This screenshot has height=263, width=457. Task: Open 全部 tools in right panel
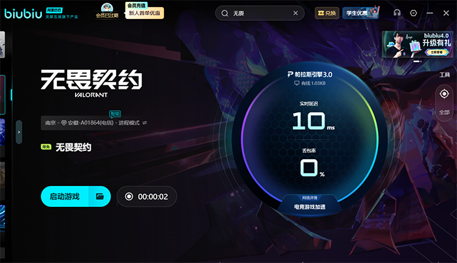[x=444, y=112]
